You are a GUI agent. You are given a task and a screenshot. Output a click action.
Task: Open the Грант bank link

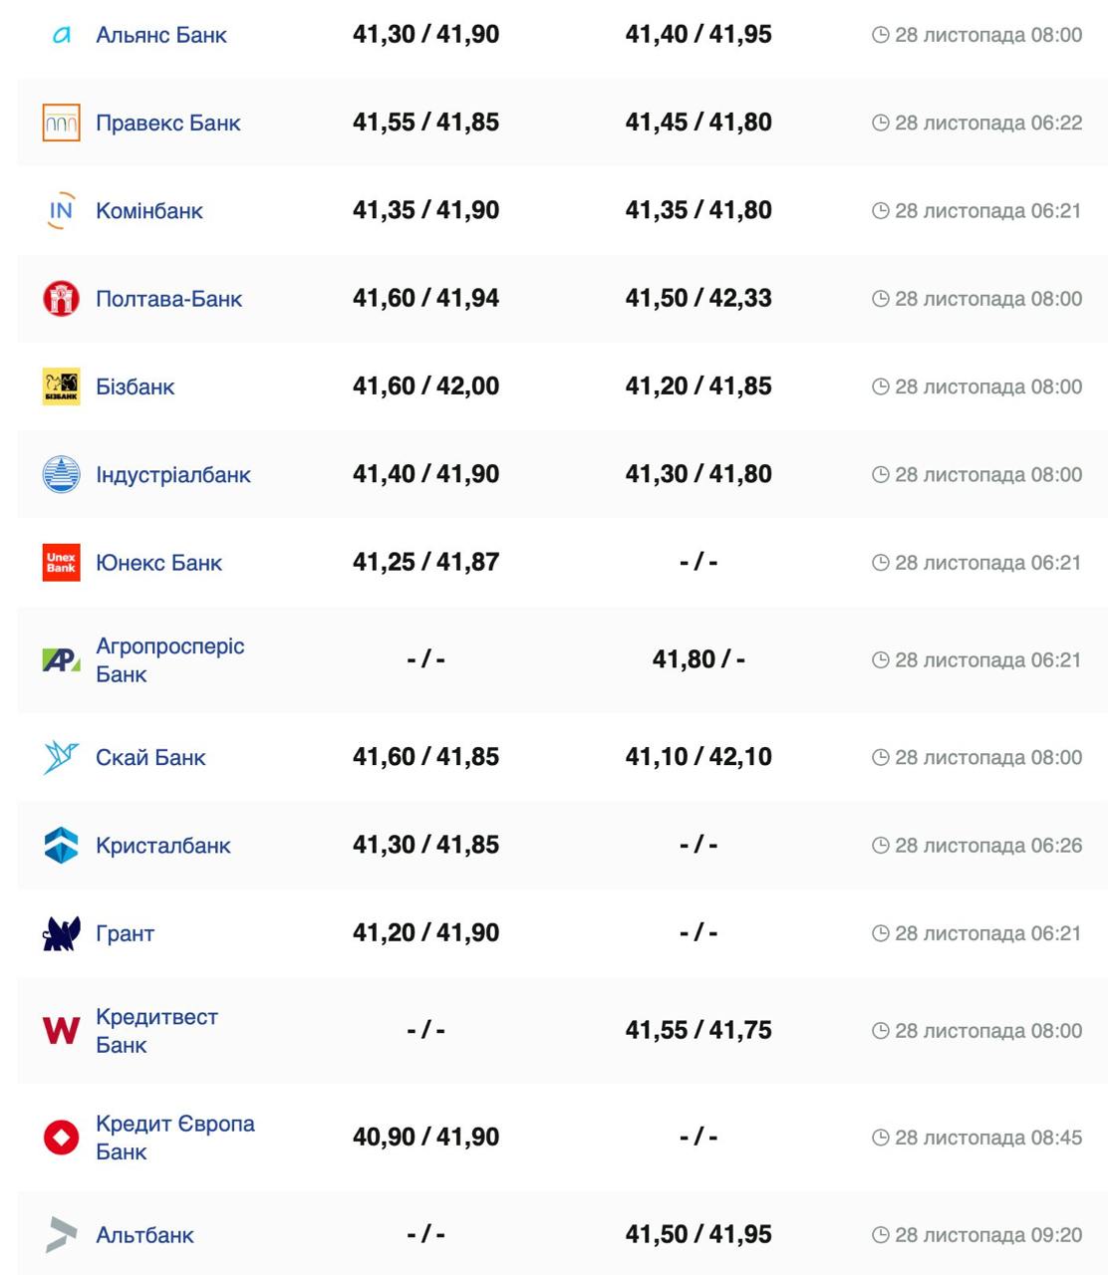click(125, 933)
